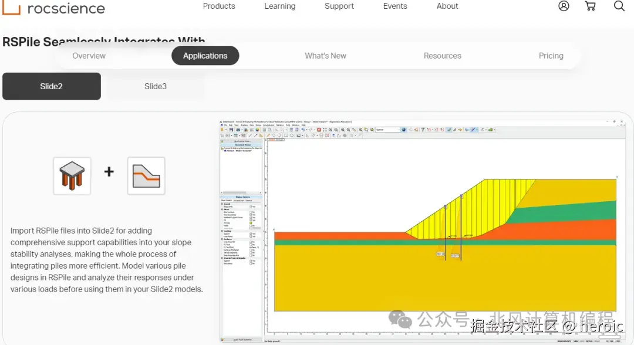Toggle the Slice Numbers checkbox
The image size is (634, 345).
click(x=251, y=212)
